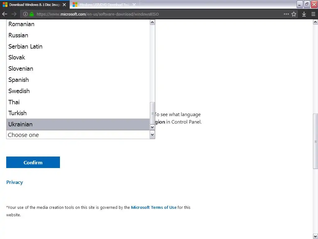Choose Thai from the language list
This screenshot has width=318, height=239.
[78, 102]
